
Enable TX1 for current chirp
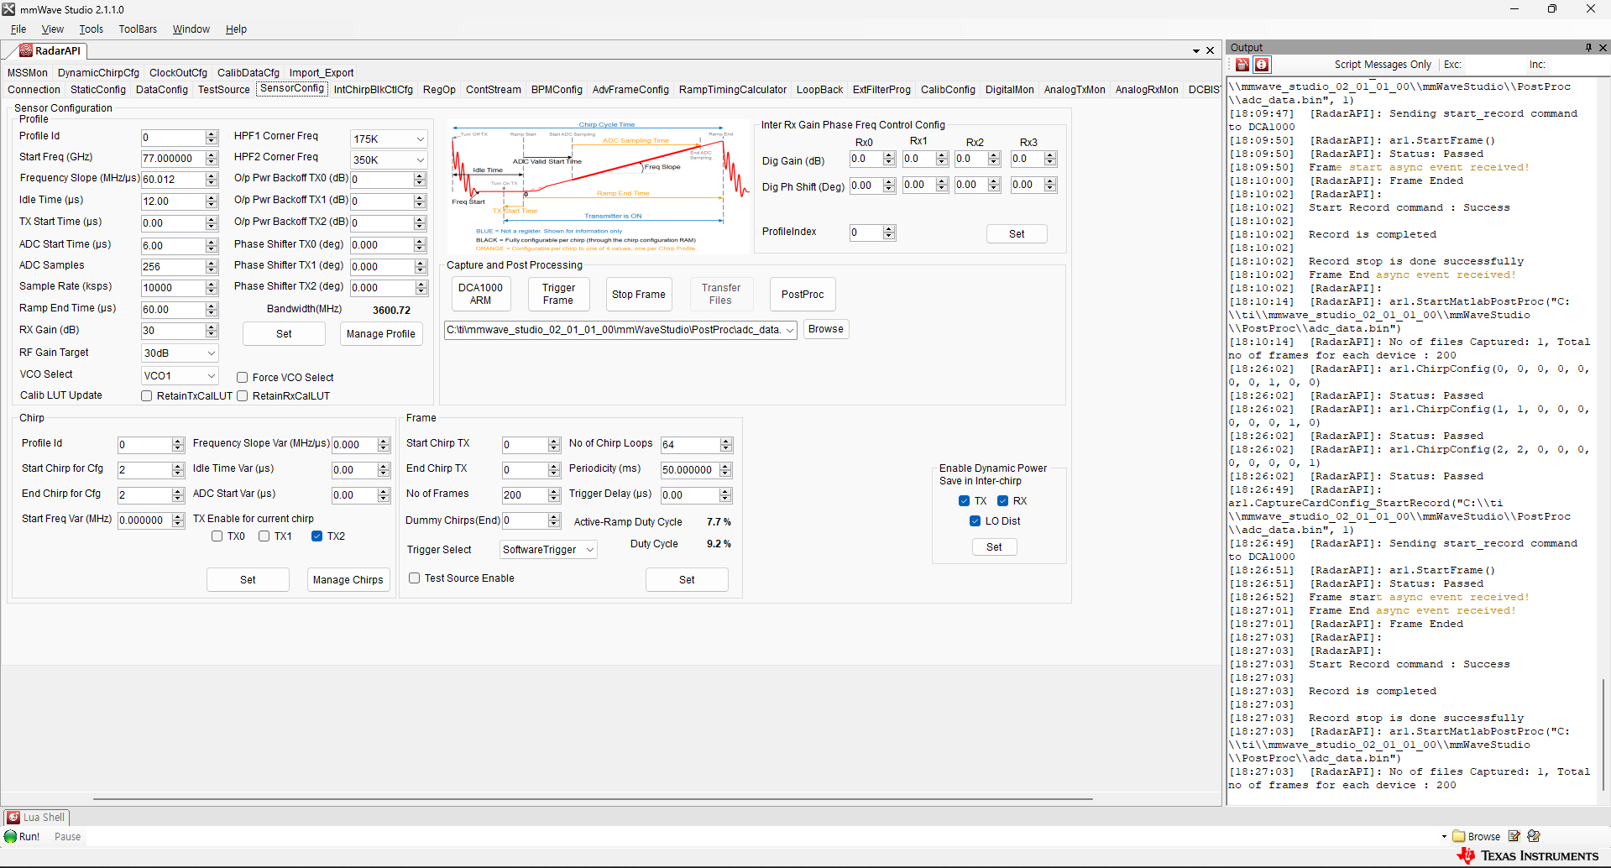coord(264,536)
